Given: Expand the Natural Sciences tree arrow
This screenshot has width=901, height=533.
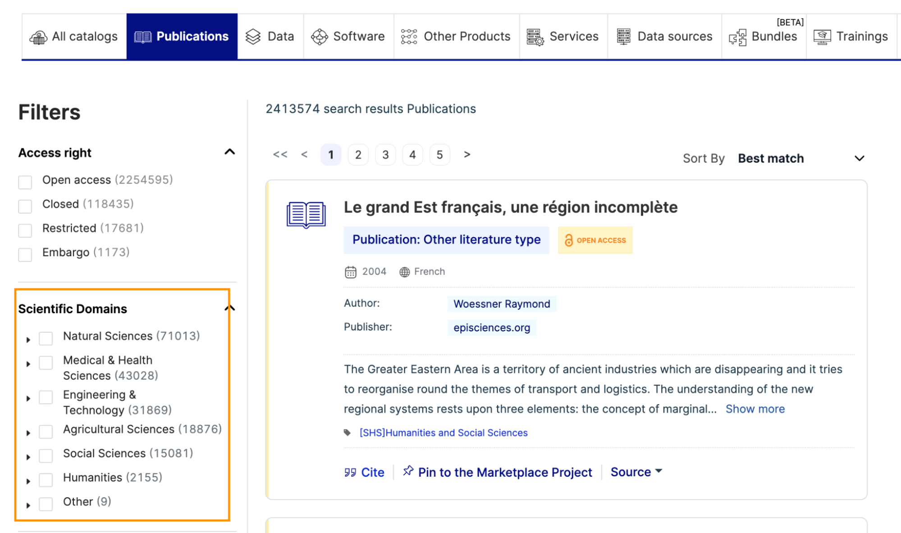Looking at the screenshot, I should coord(28,340).
